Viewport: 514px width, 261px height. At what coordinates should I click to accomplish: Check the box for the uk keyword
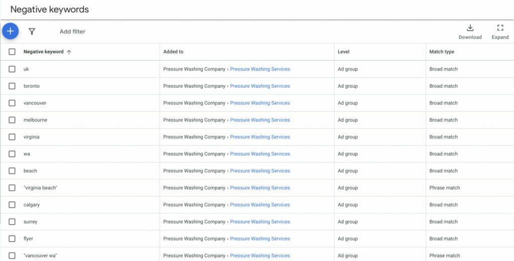coord(12,69)
